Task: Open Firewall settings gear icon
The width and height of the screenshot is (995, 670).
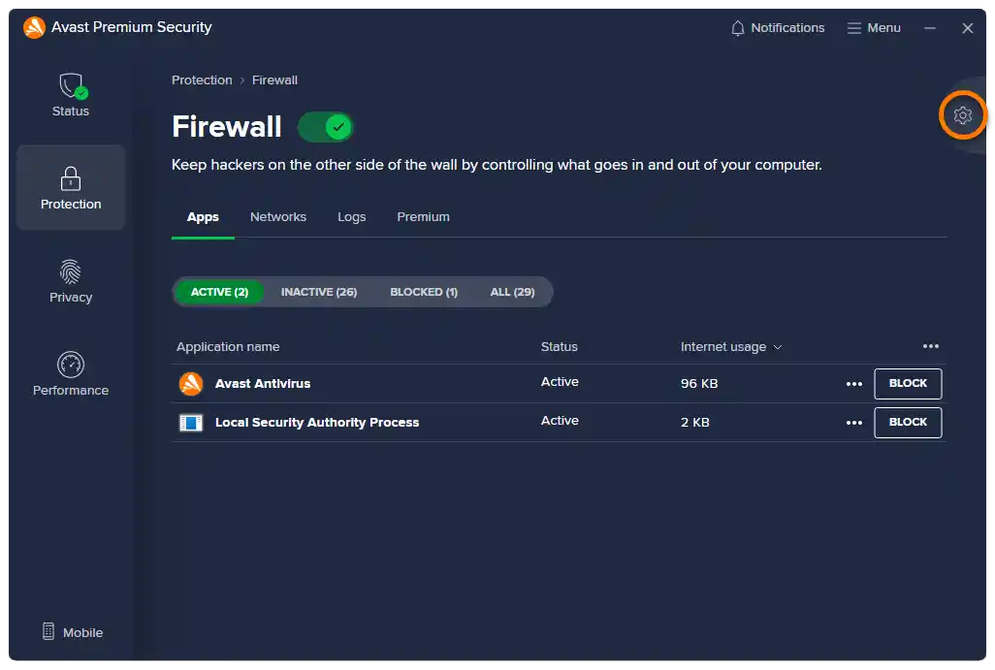Action: click(962, 114)
